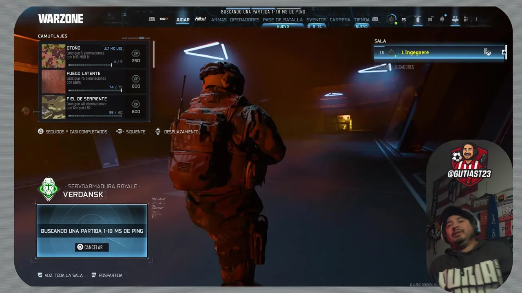Click the Fuego Latente progress bar

(x=95, y=90)
